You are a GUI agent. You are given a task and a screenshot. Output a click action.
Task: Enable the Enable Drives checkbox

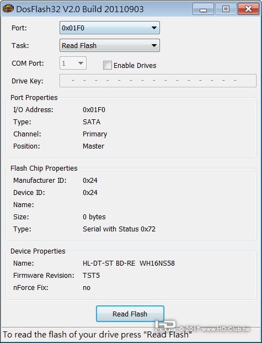click(108, 65)
